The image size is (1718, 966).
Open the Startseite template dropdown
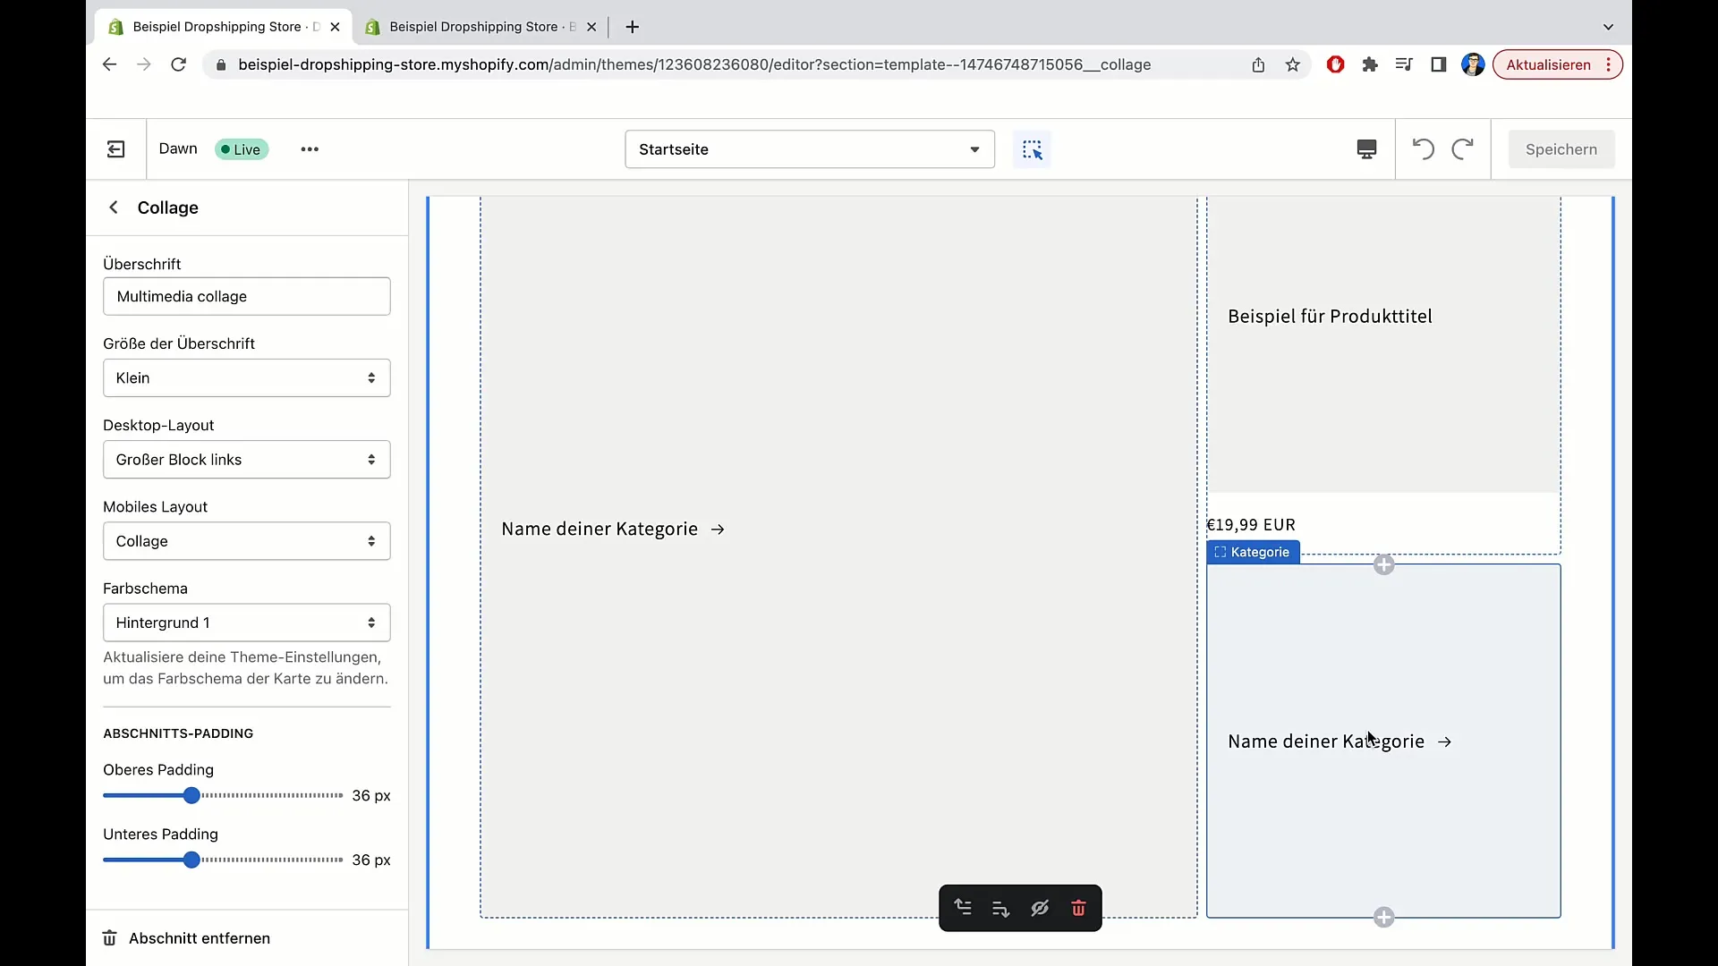809,149
